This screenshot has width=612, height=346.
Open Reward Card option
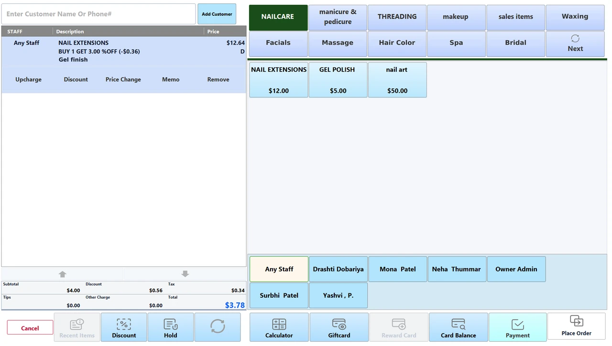point(399,327)
